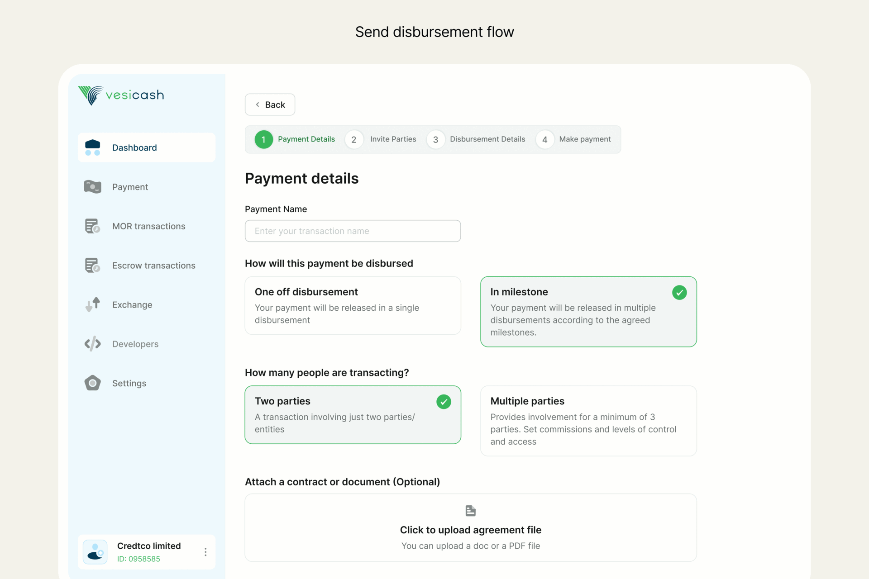Screen dimensions: 869x579
Task: Click the Exchange arrows icon
Action: pyautogui.click(x=93, y=304)
